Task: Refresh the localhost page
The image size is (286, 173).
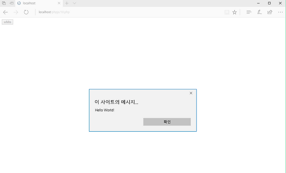Action: [x=26, y=12]
